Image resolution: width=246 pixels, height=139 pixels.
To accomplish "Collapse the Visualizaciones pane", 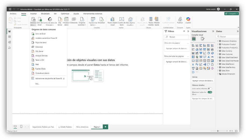I will click(x=213, y=31).
